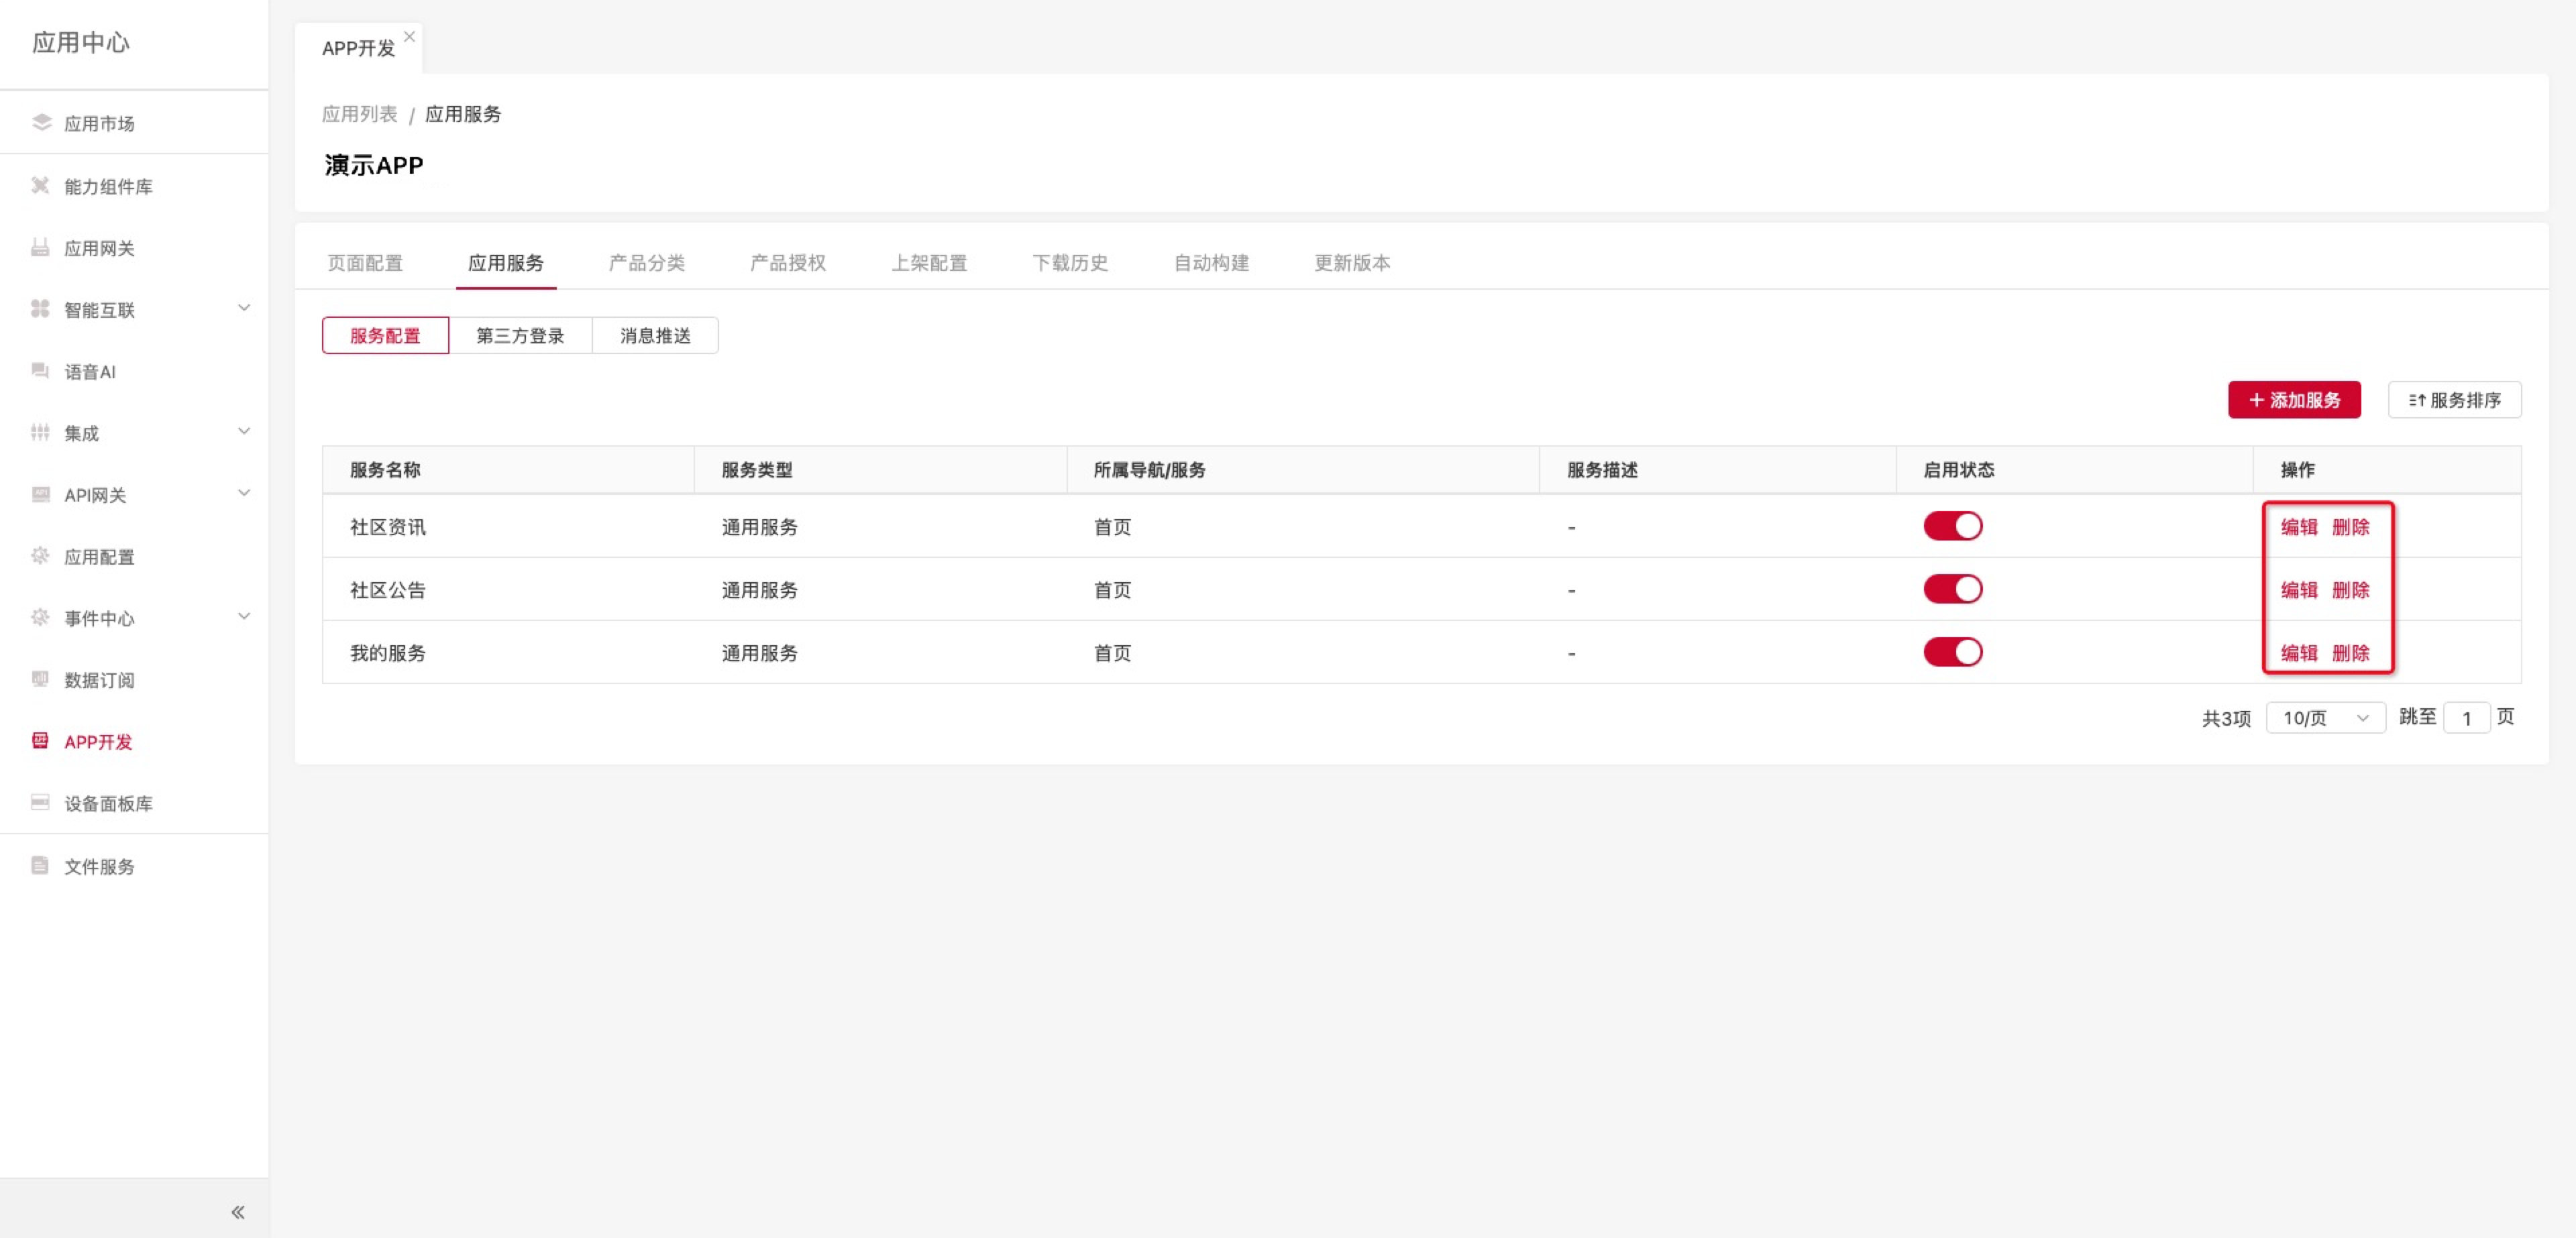
Task: Open the 10/页 page size dropdown
Action: coord(2325,718)
